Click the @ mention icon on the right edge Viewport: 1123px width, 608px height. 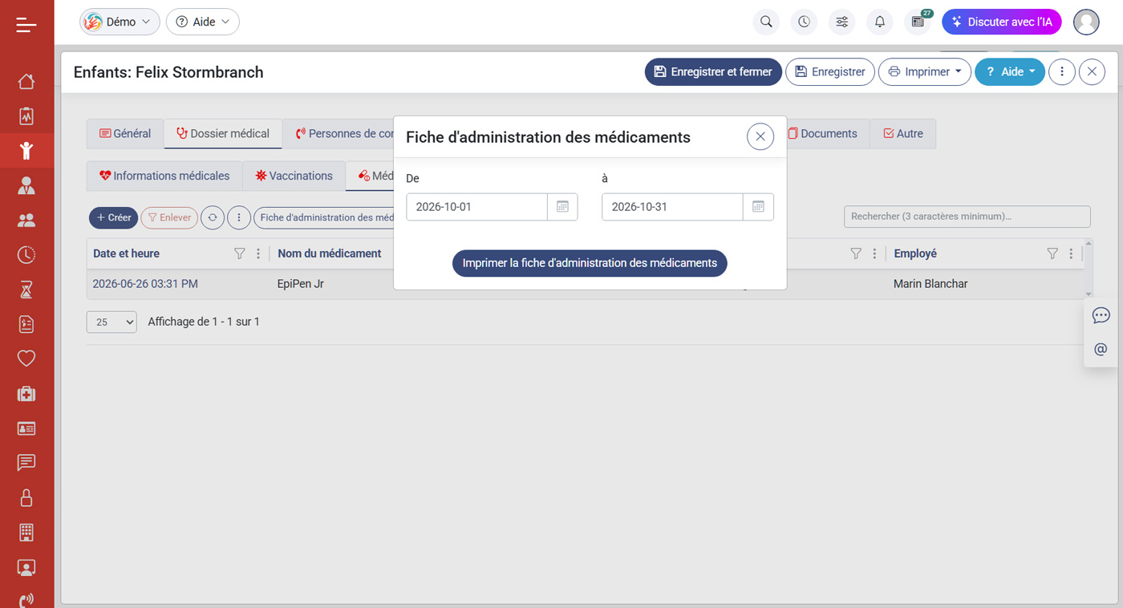[x=1101, y=350]
